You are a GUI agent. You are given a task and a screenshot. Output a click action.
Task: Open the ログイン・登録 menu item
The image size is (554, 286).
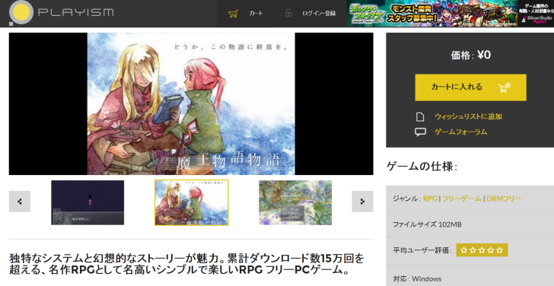pyautogui.click(x=319, y=14)
